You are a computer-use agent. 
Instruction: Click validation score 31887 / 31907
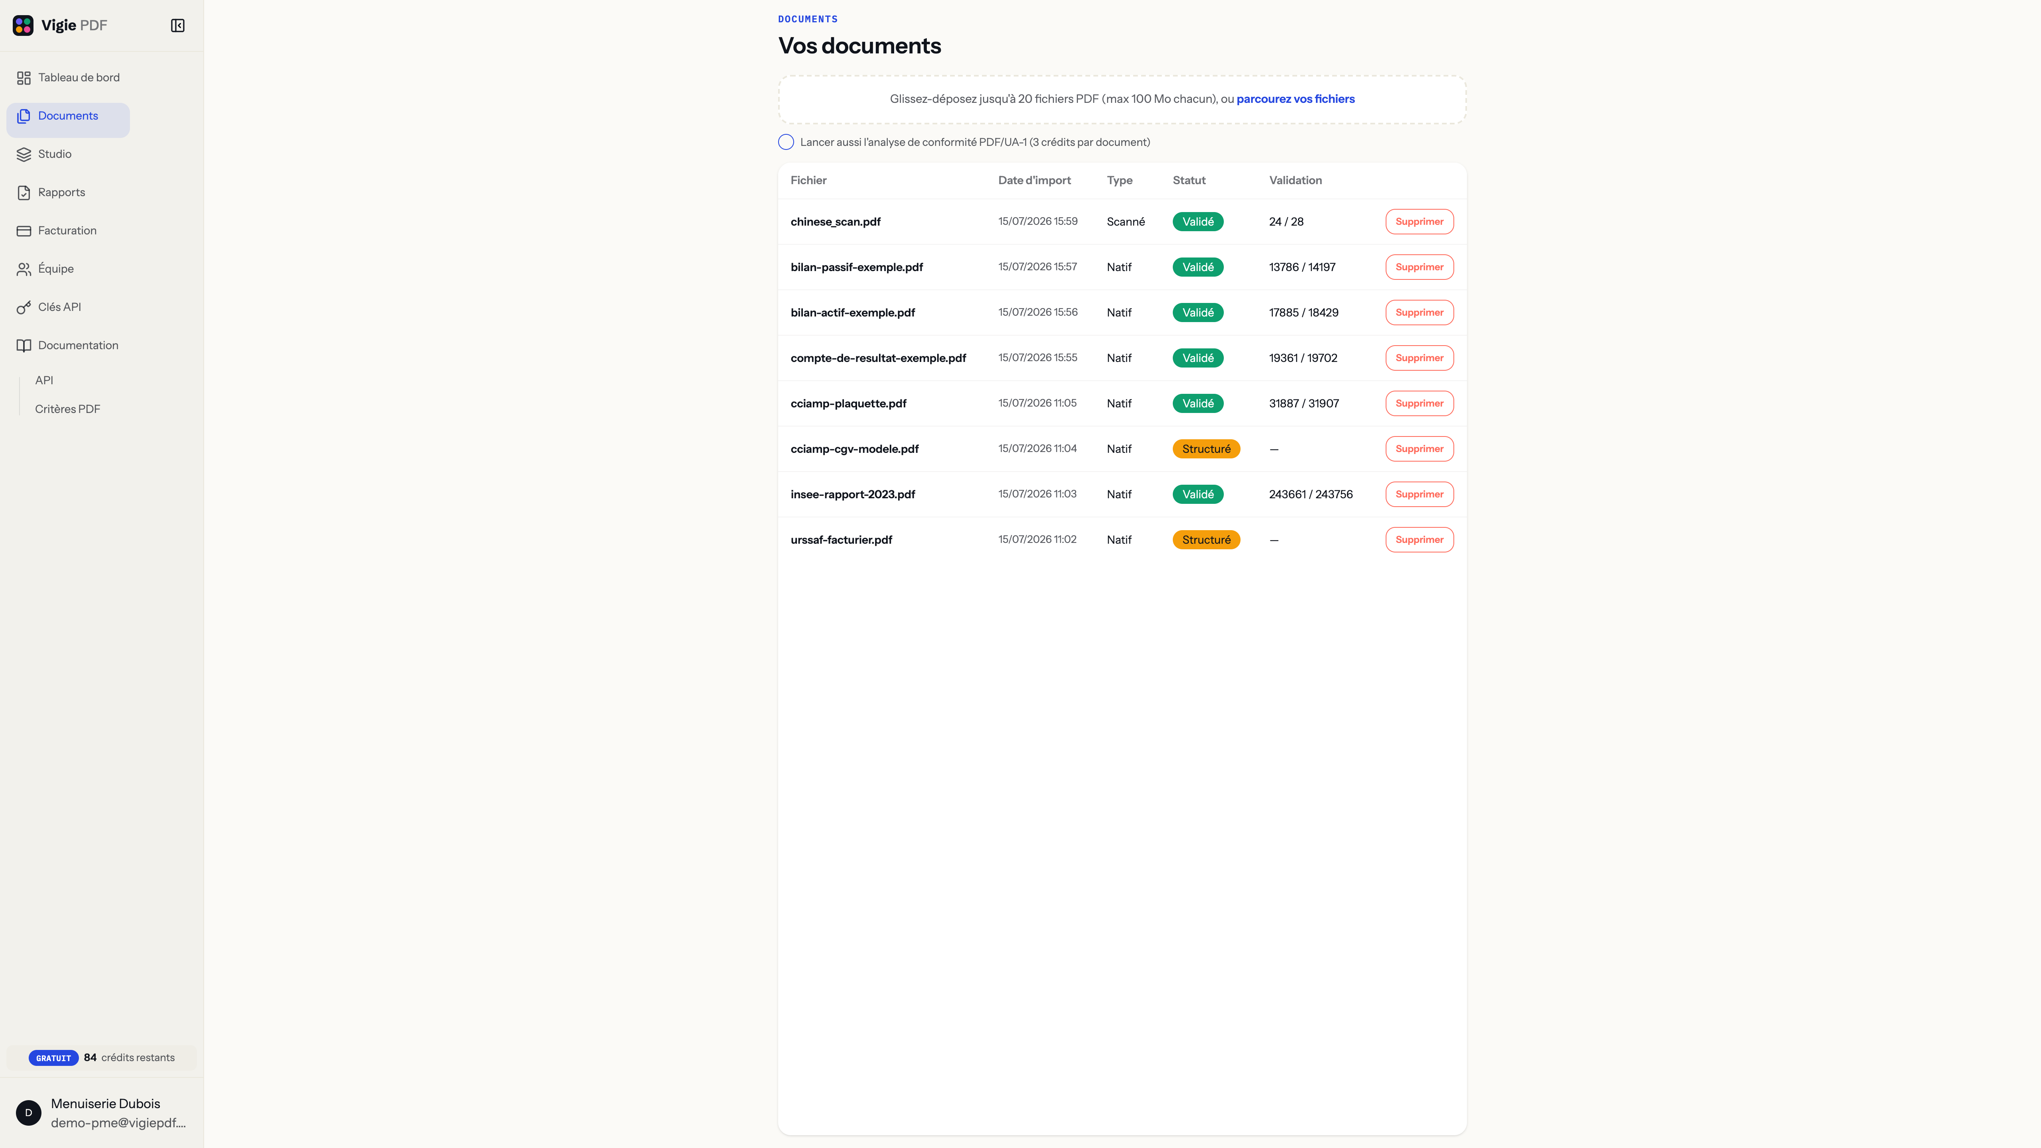point(1304,403)
